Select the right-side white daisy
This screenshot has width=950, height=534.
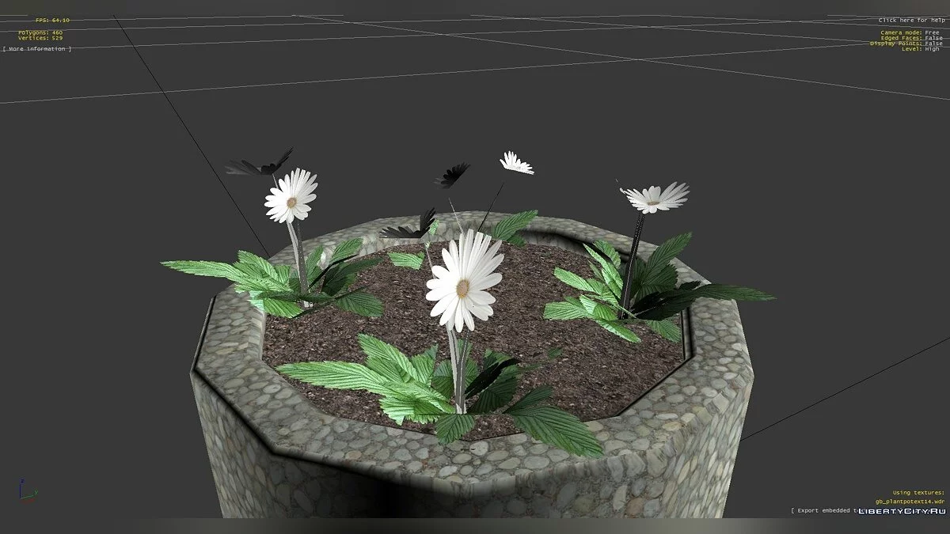pyautogui.click(x=653, y=197)
